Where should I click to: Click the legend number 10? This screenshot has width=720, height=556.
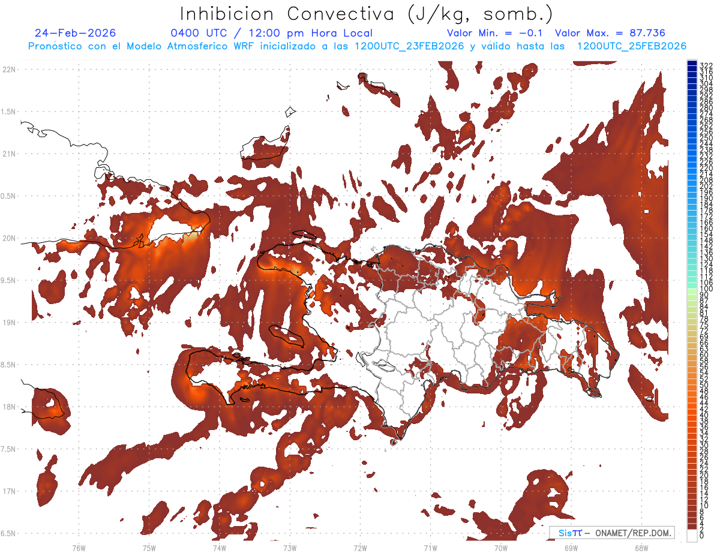click(x=704, y=506)
